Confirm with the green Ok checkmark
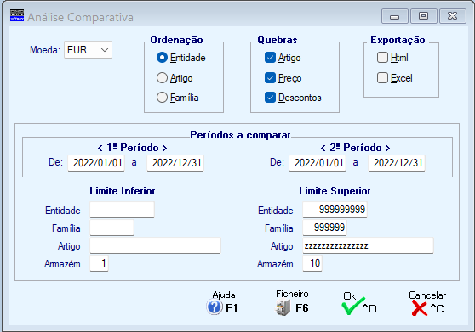Image resolution: width=475 pixels, height=332 pixels. 352,306
